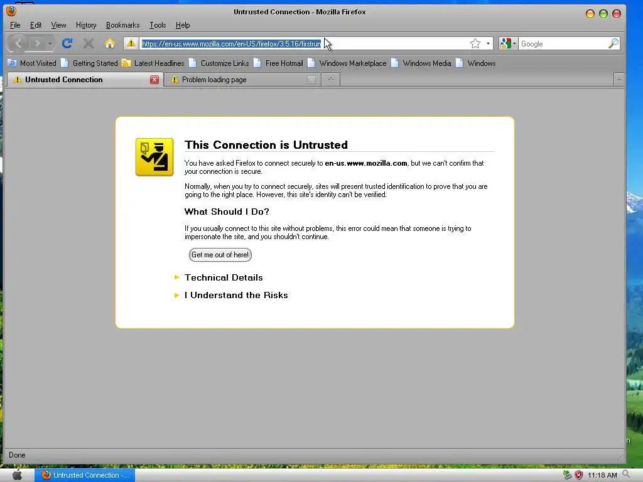Image resolution: width=643 pixels, height=482 pixels.
Task: Open the Bookmarks menu
Action: click(x=122, y=25)
